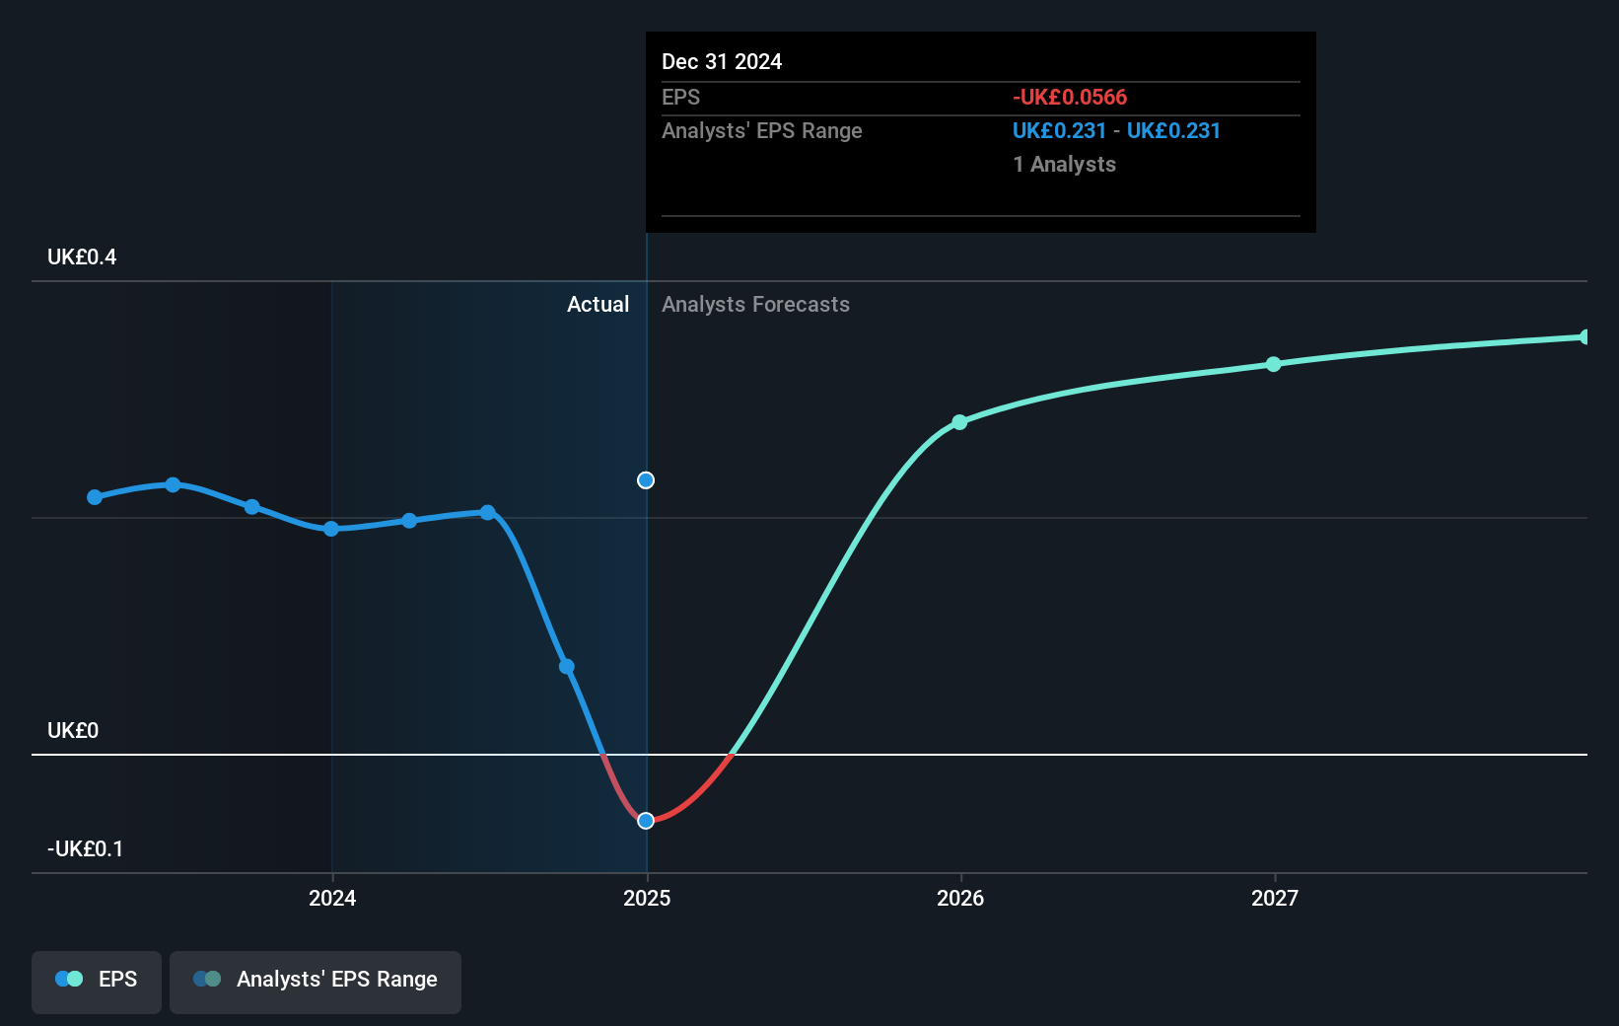Toggle the EPS series visibility
This screenshot has height=1026, width=1619.
tap(96, 979)
